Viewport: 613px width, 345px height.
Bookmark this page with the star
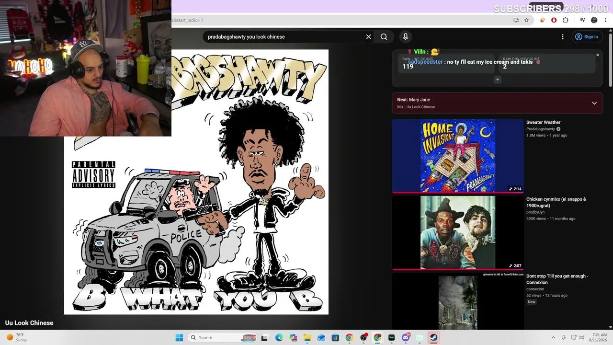coord(526,20)
